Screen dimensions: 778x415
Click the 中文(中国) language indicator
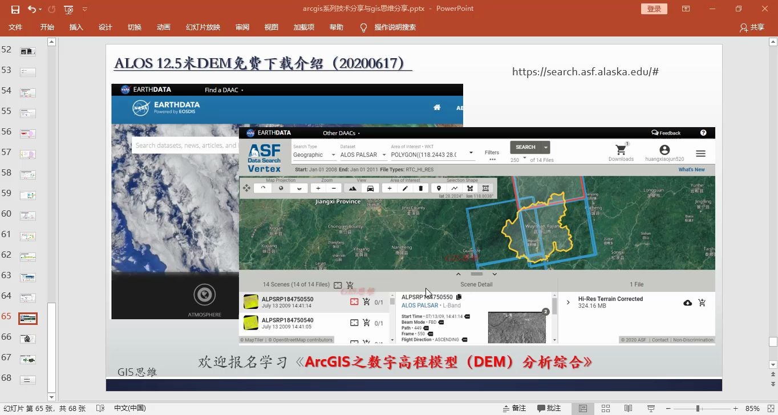[129, 408]
